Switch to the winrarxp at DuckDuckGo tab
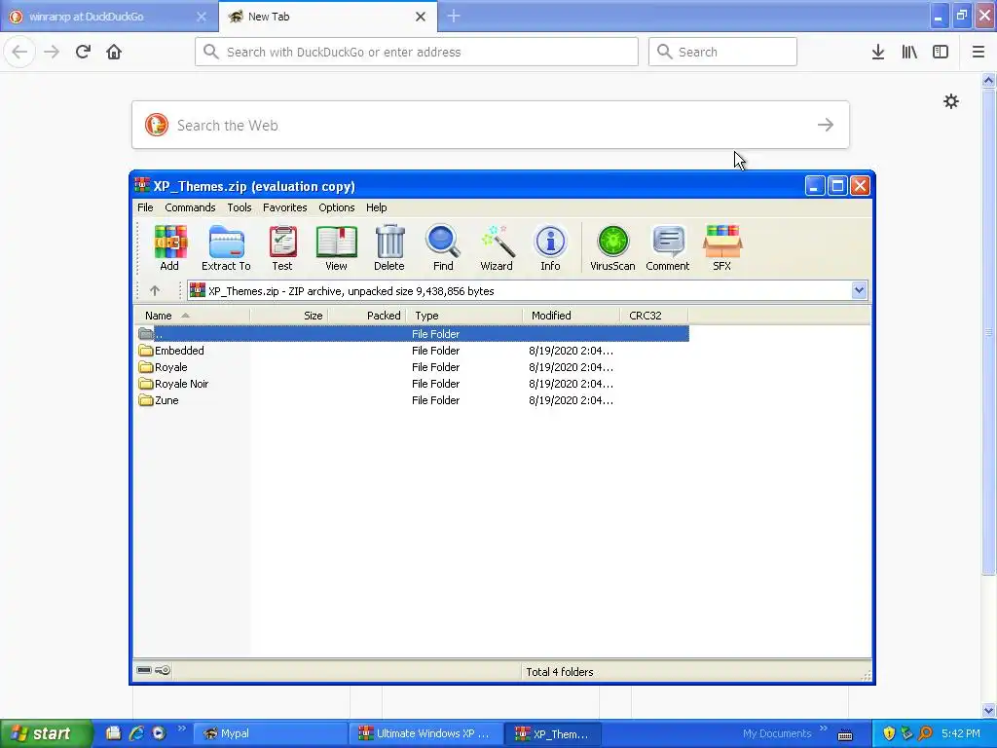 coord(108,17)
